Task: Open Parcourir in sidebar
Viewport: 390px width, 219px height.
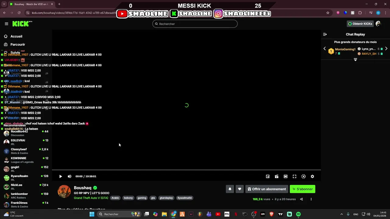Action: [15, 44]
